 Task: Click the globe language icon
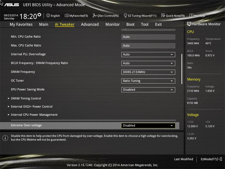(x=48, y=15)
